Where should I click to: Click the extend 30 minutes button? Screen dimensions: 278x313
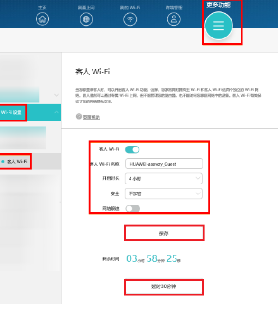tap(164, 286)
